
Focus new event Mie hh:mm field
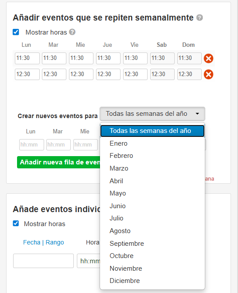(x=86, y=145)
